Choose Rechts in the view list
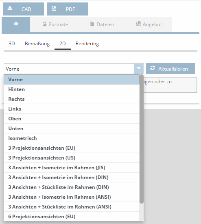The height and width of the screenshot is (224, 201). [72, 99]
